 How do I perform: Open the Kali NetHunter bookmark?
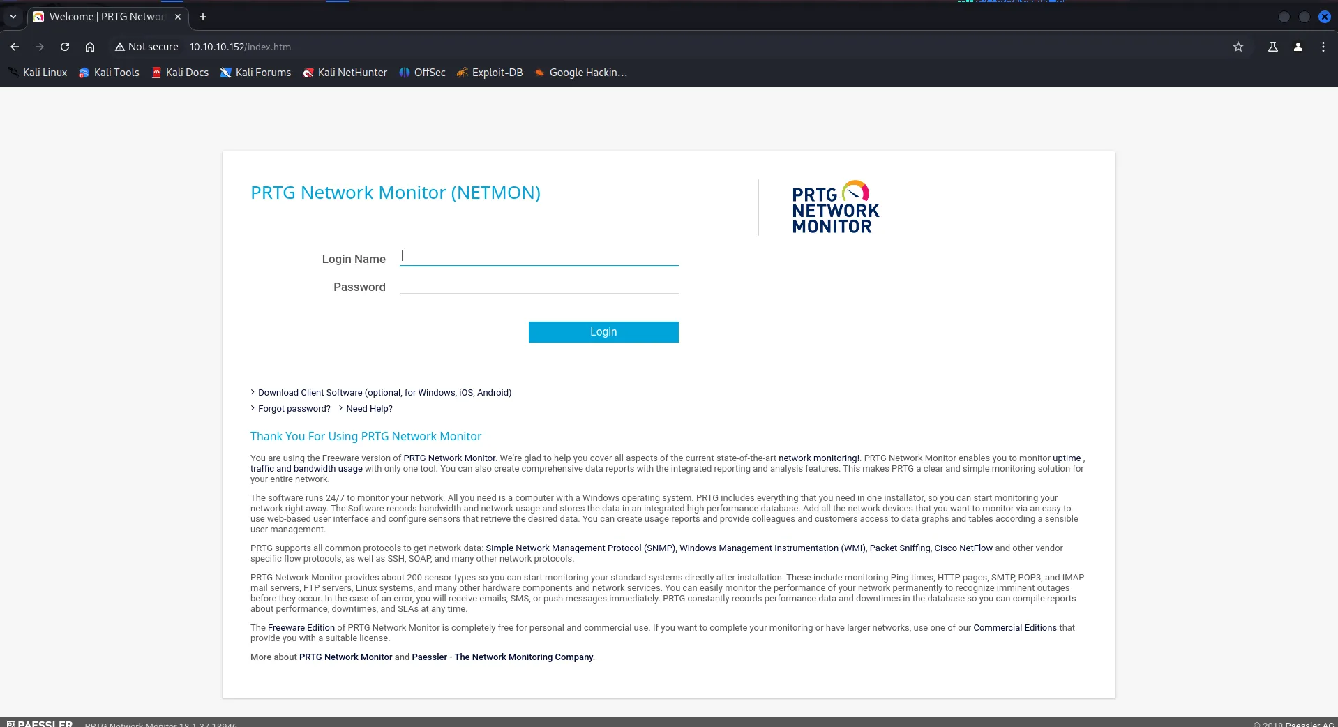click(x=345, y=73)
